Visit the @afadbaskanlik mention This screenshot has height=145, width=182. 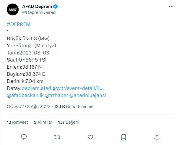click(25, 95)
